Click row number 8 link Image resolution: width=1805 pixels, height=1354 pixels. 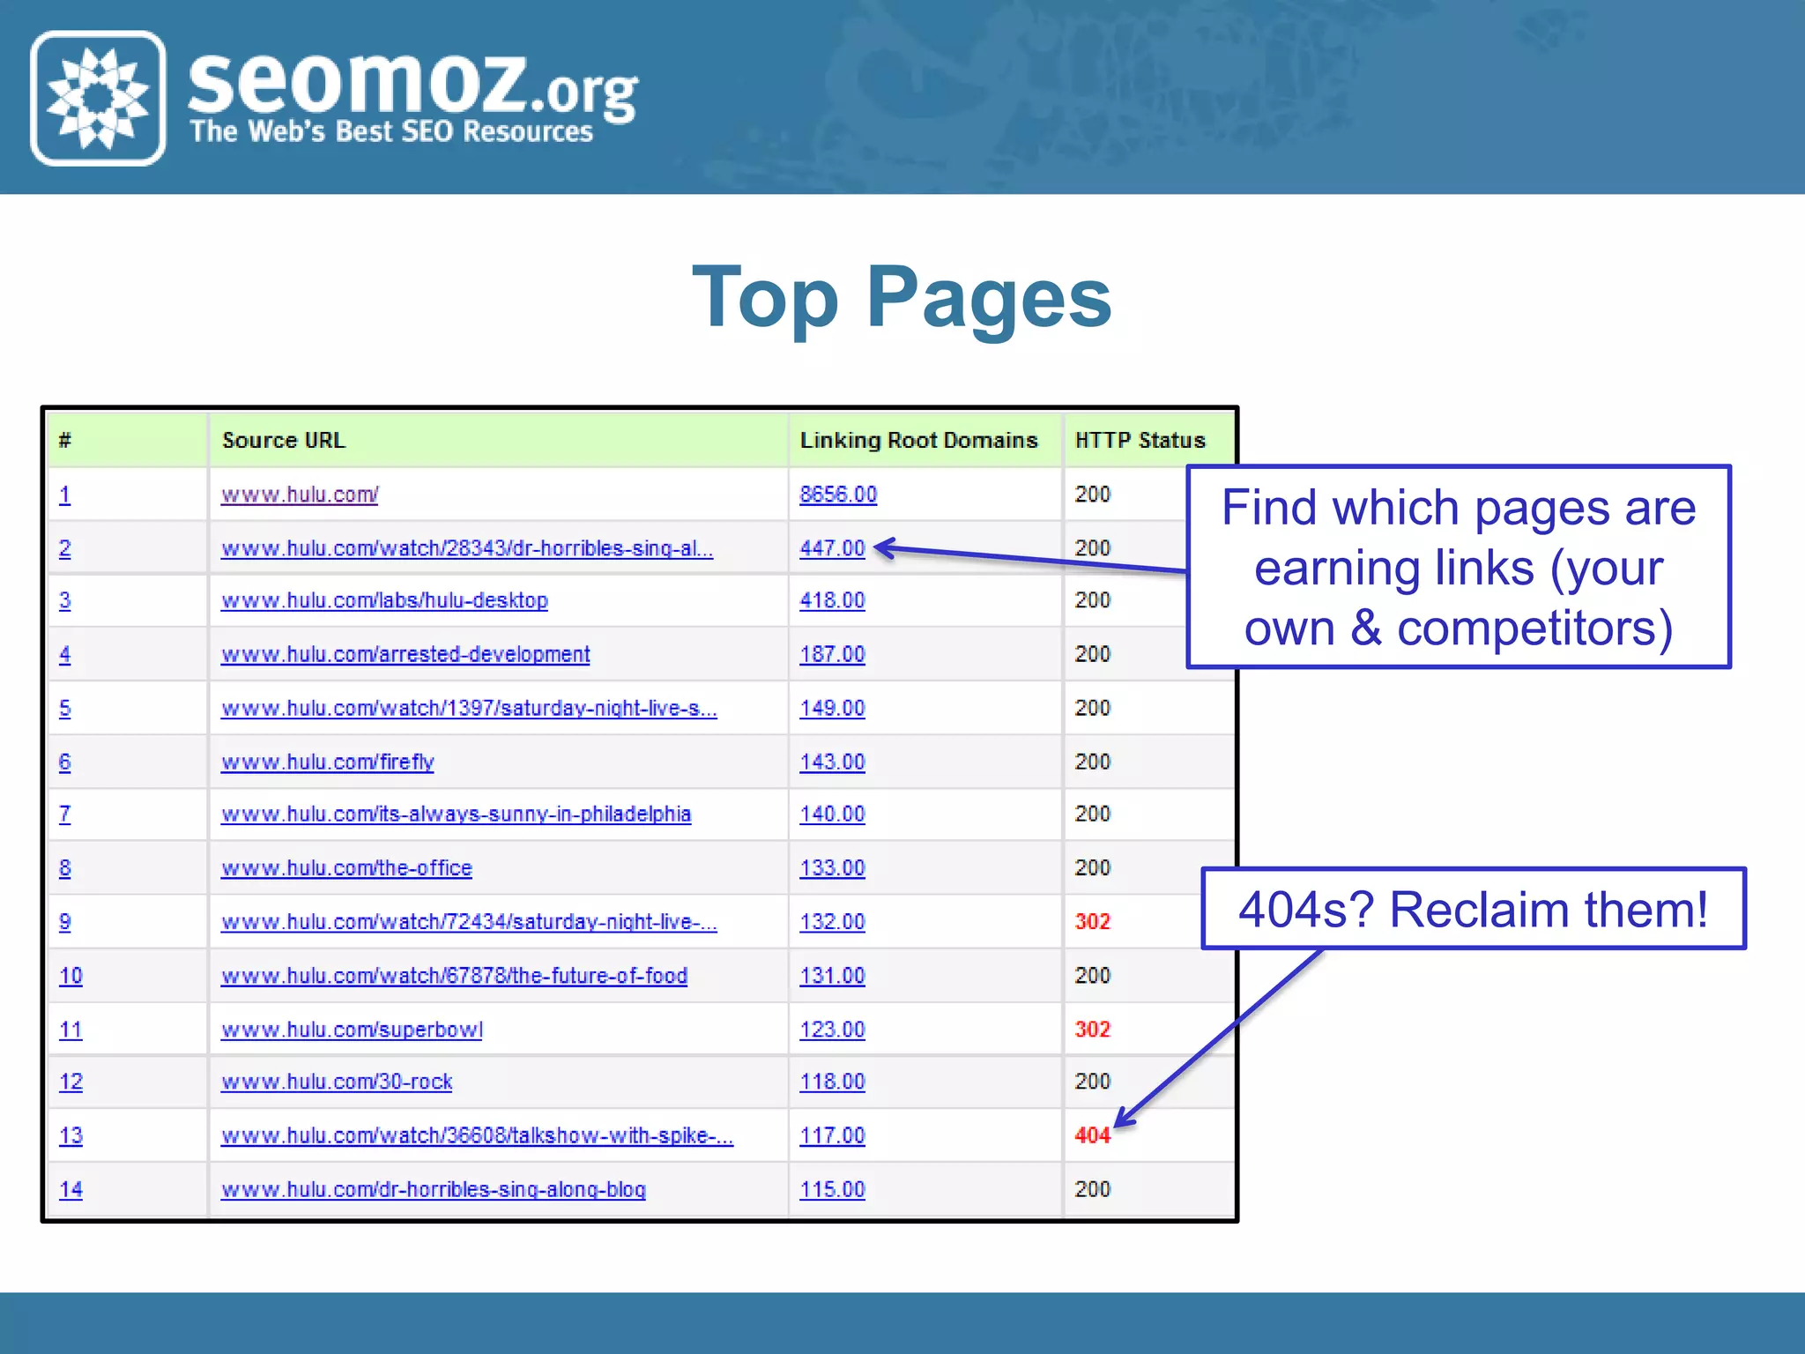pos(64,867)
